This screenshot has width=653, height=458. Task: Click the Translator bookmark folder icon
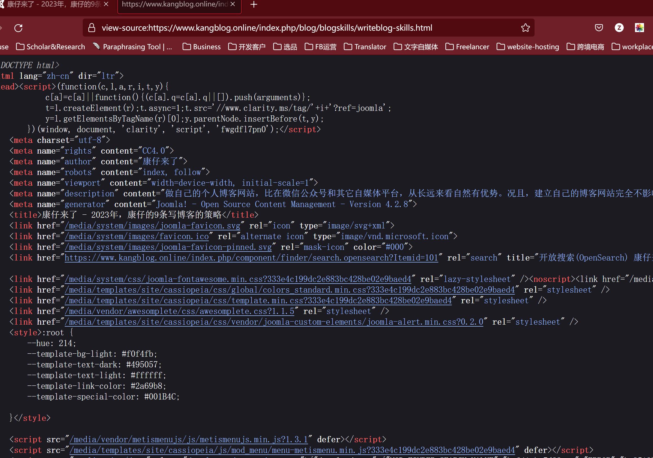click(x=346, y=47)
